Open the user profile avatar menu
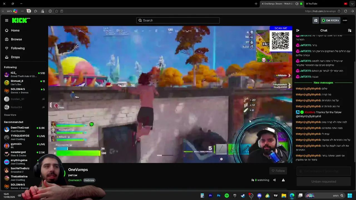356x200 pixels. tap(345, 20)
